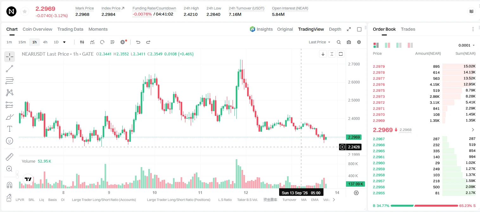Toggle the magnet snap mode
480x212 pixels.
click(10, 185)
